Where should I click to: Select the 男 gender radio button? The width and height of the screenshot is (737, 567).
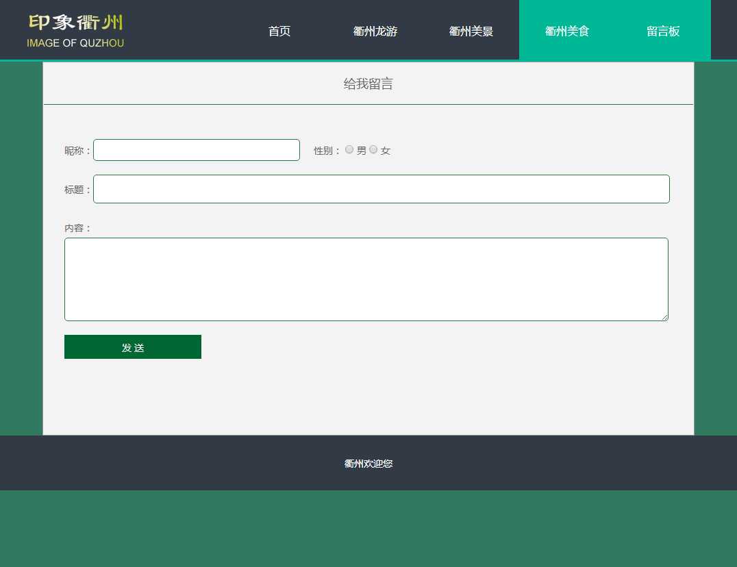pyautogui.click(x=349, y=149)
